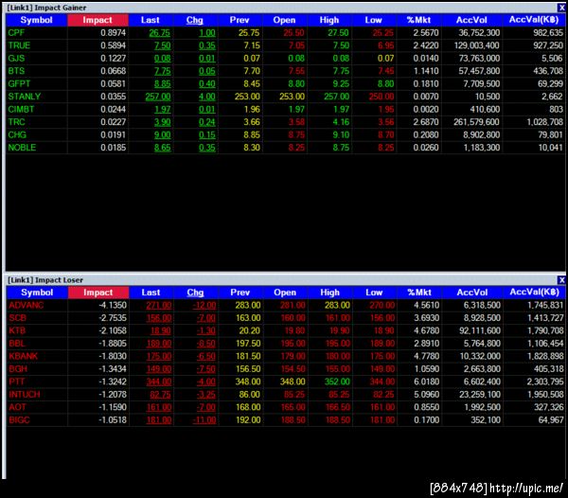Screen dimensions: 568x498
Task: Close the Impact Loser panel
Action: coord(561,280)
